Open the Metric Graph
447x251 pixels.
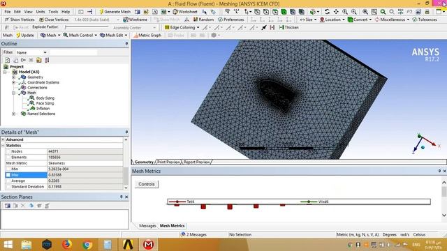147,36
